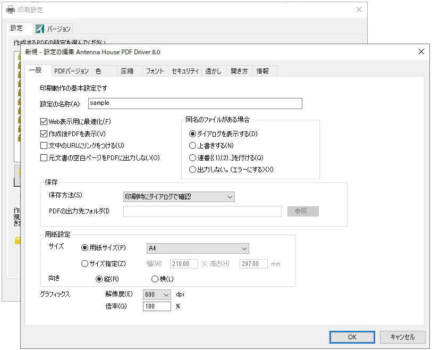The image size is (432, 350).
Task: Open the フォント tab
Action: 154,70
